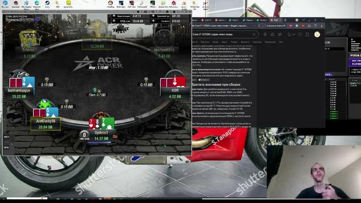
Task: Open the settings gear in poker window title bar
Action: coord(138,11)
